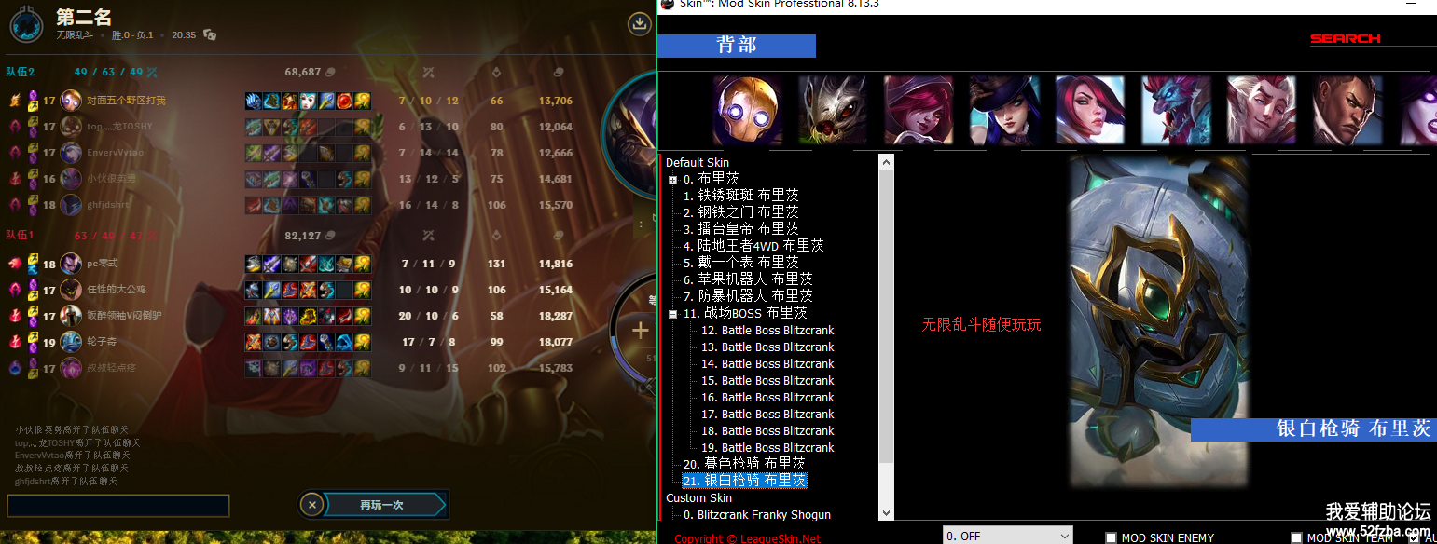
Task: Click the keystone rune icon of pc零式
Action: pyautogui.click(x=15, y=264)
